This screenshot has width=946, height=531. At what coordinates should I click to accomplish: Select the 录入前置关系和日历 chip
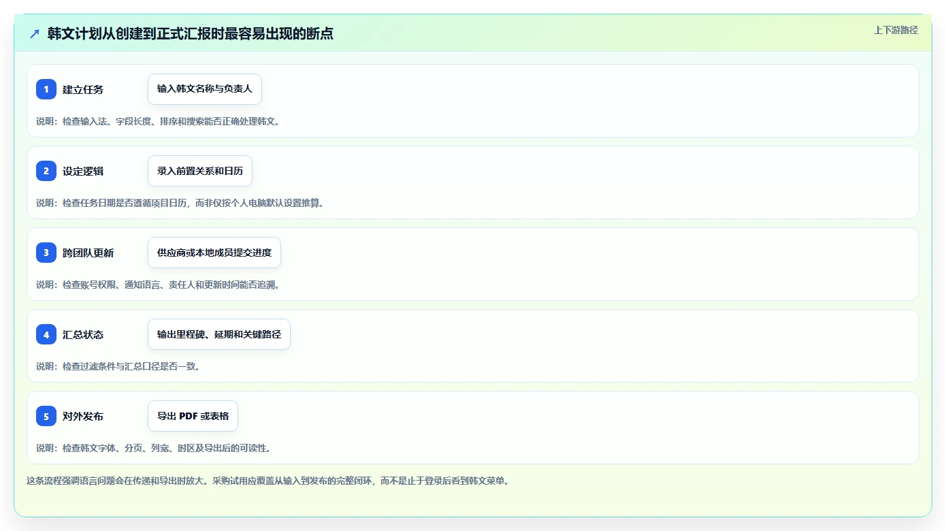click(200, 171)
